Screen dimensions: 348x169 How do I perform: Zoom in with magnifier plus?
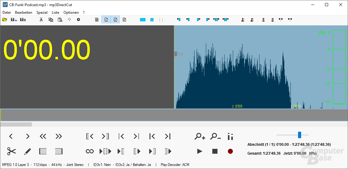point(200,136)
